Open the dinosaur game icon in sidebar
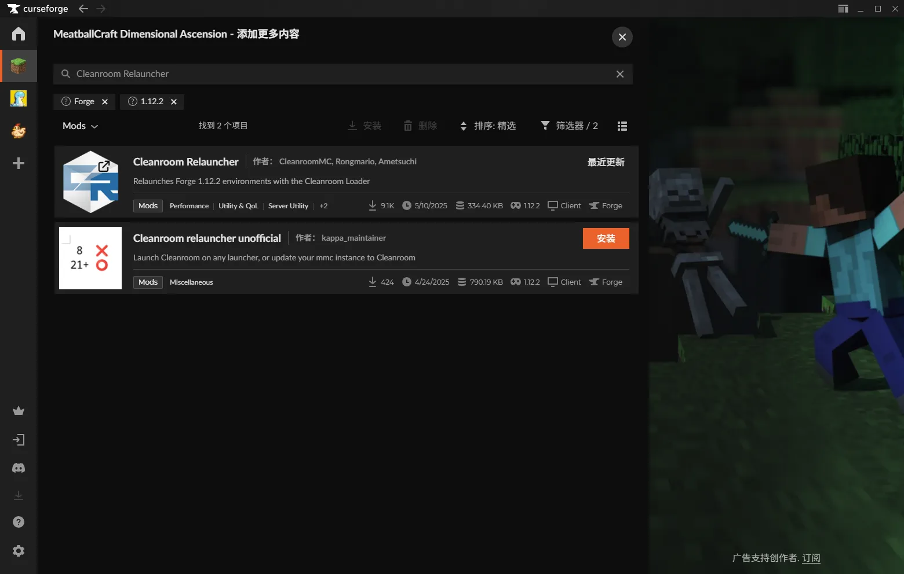The height and width of the screenshot is (574, 904). tap(19, 98)
